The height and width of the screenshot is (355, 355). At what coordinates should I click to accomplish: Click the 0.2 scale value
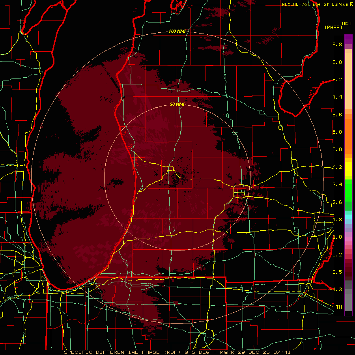(x=337, y=255)
